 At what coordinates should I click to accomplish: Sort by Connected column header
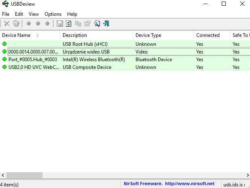click(x=212, y=35)
